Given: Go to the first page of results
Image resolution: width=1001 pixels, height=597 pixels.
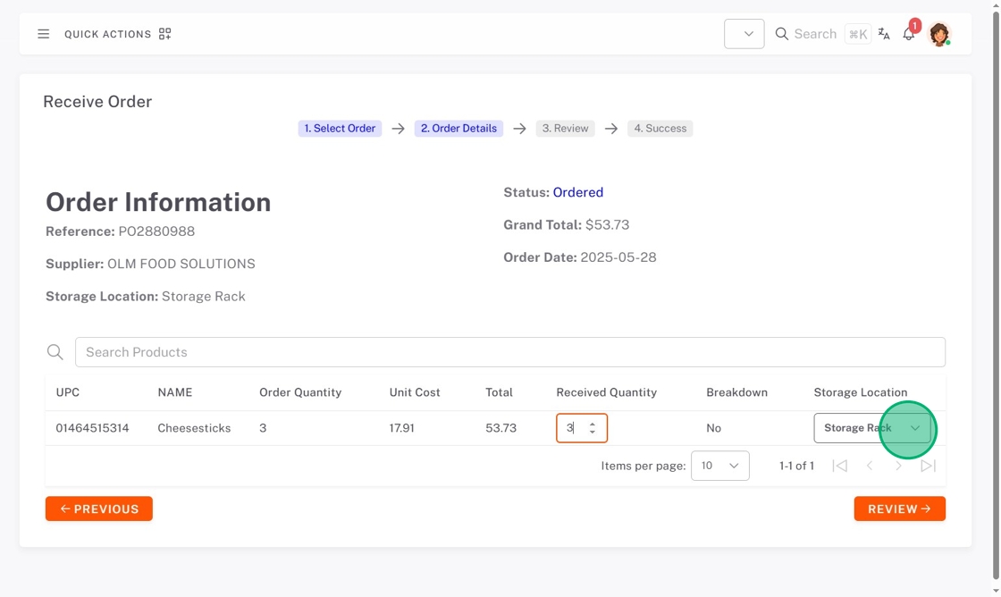Looking at the screenshot, I should [839, 466].
